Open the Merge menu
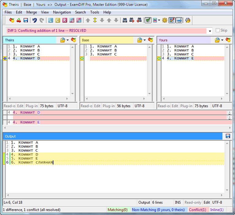This screenshot has width=235, height=215. (x=32, y=12)
